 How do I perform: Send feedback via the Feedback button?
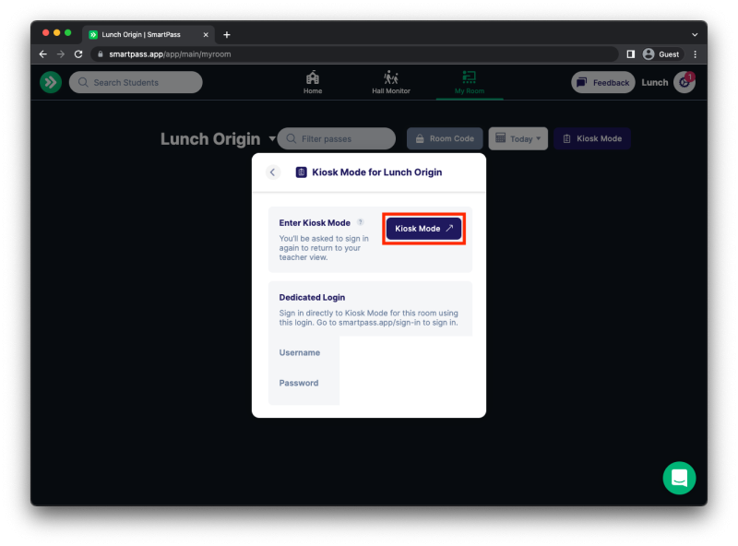602,82
